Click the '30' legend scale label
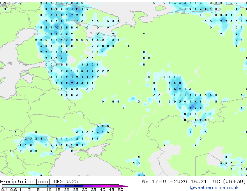Viewport: 247px width, 191px height. pos(85,189)
